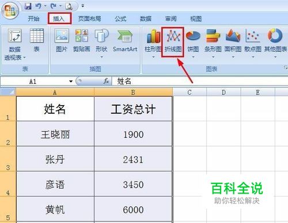Expand the 其他图表 dropdown arrow
288x223 pixels.
tap(275, 57)
